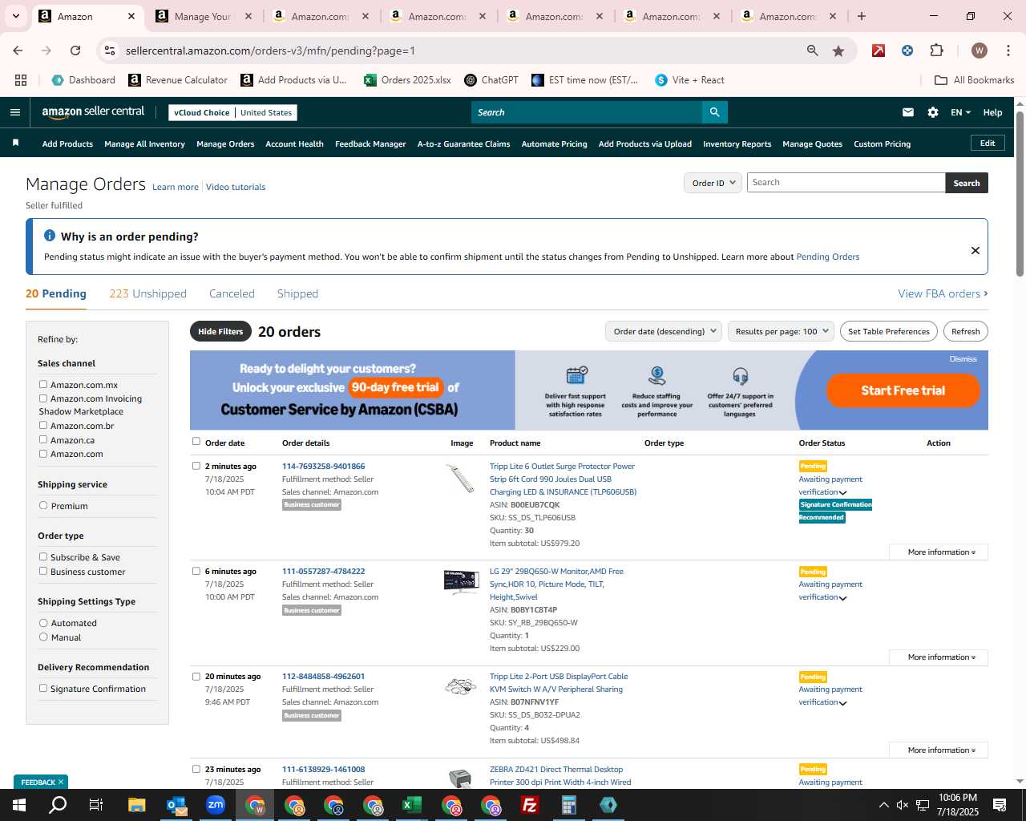
Task: Select the Premium shipping service radio
Action: 43,506
